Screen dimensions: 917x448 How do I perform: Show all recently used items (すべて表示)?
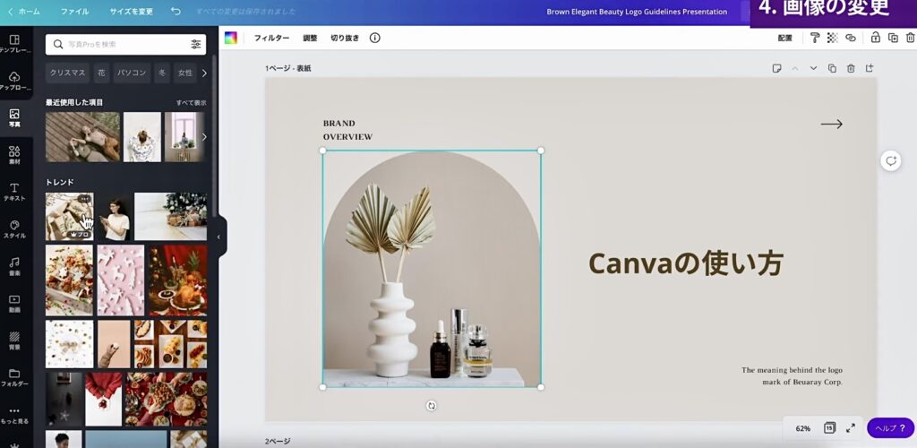[x=192, y=102]
